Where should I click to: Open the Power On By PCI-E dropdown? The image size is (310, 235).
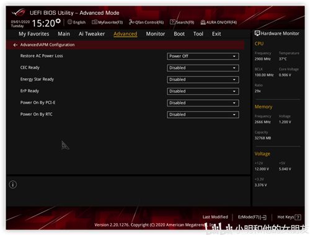click(203, 103)
